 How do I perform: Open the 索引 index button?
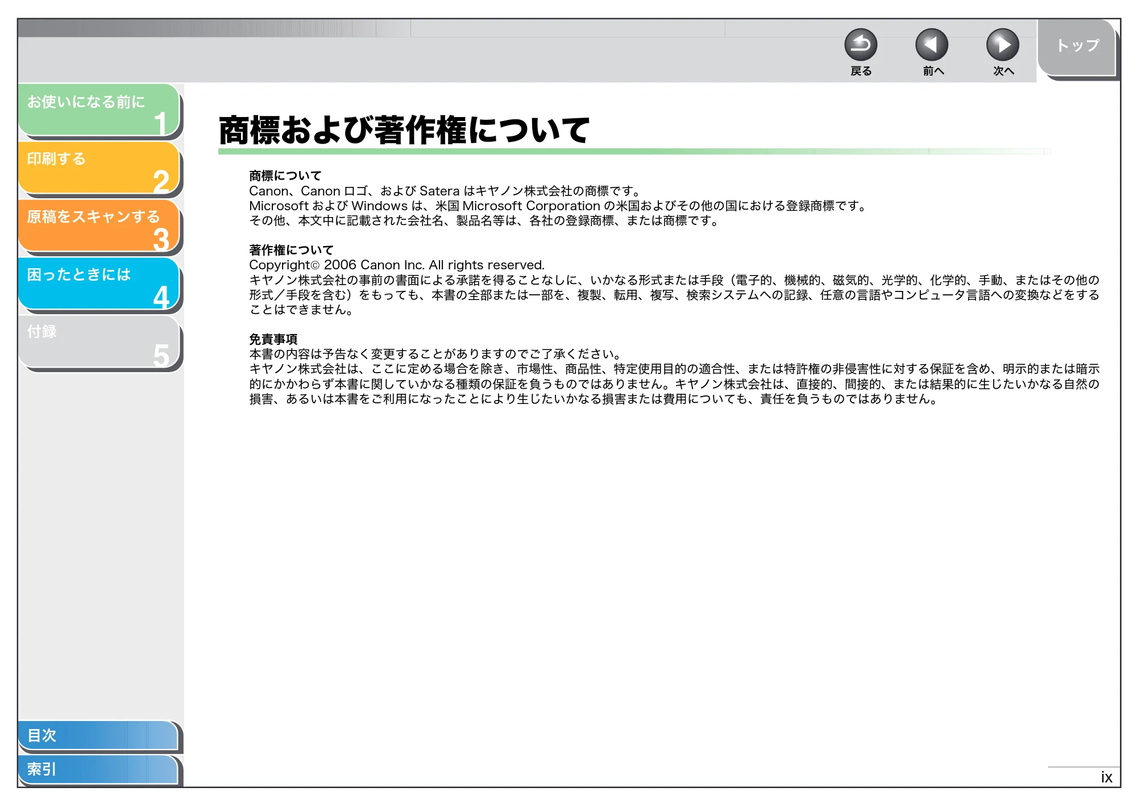coord(98,769)
